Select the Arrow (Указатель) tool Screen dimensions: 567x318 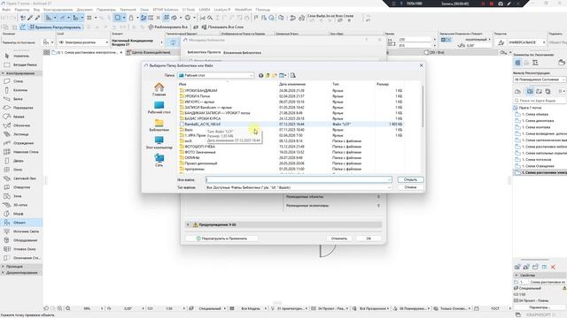tap(21, 56)
